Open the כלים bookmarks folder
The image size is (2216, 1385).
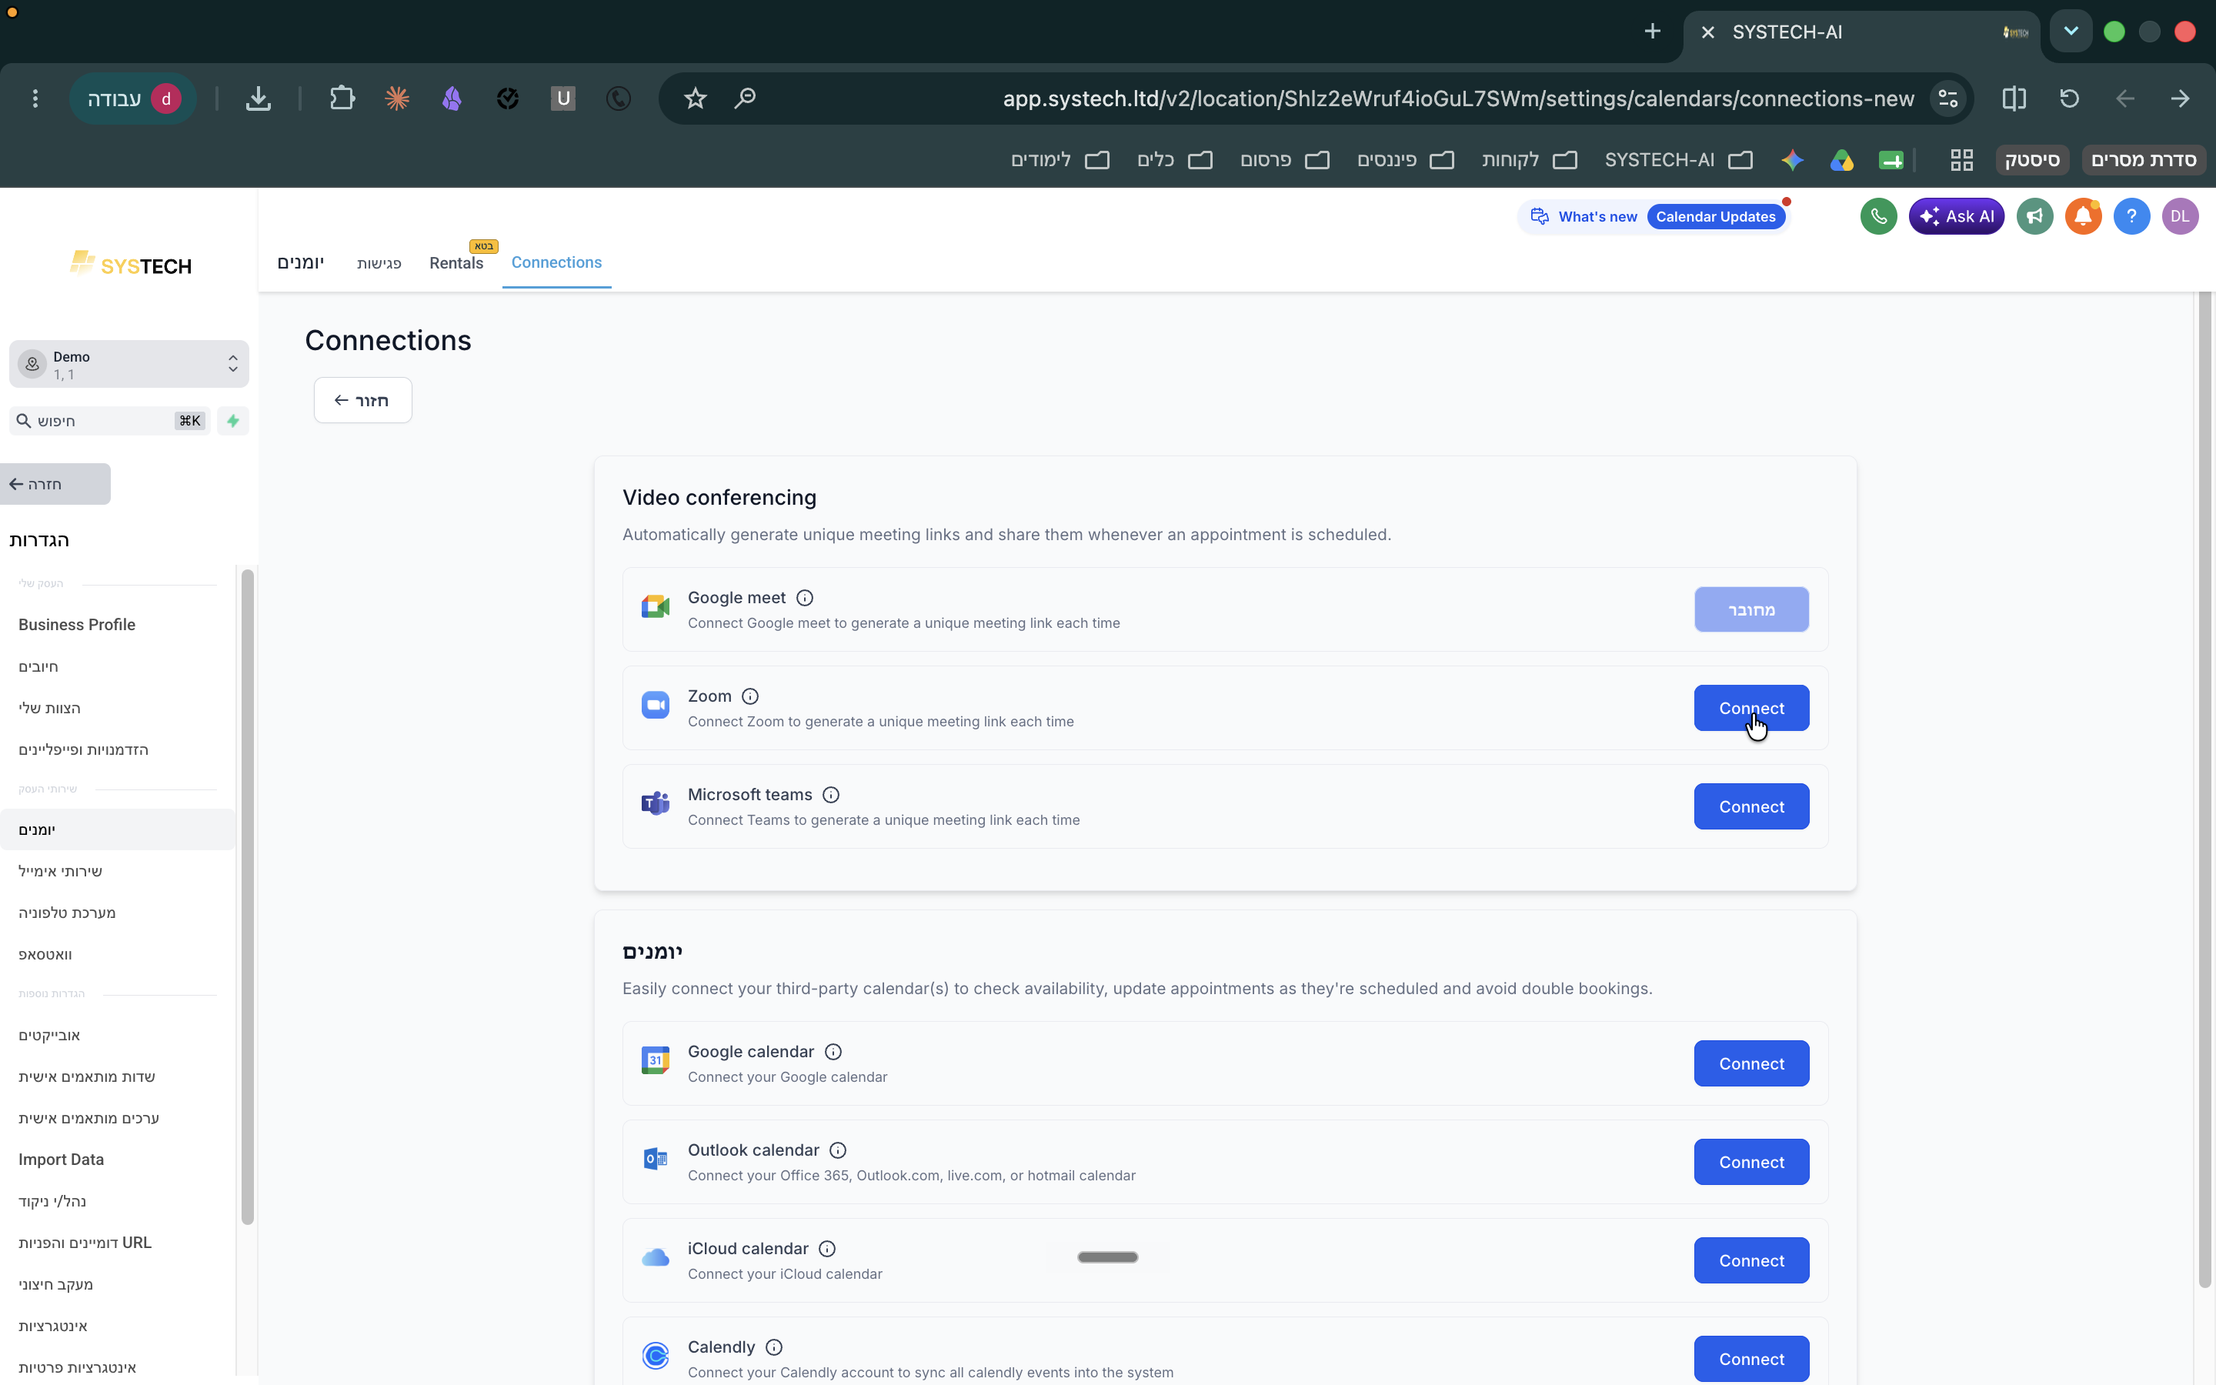pyautogui.click(x=1175, y=160)
